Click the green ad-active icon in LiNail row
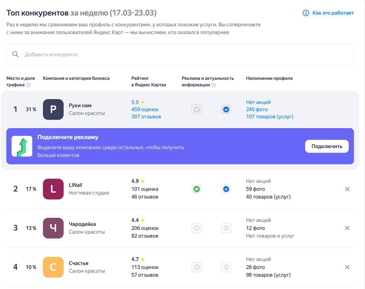The image size is (365, 289). coord(197,189)
